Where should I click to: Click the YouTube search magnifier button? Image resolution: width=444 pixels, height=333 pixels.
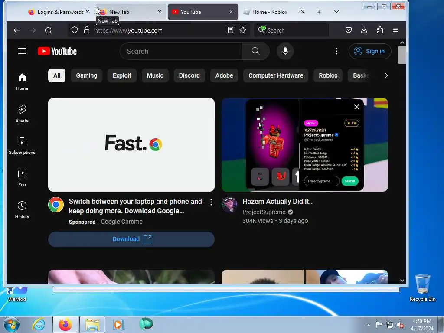pyautogui.click(x=256, y=51)
